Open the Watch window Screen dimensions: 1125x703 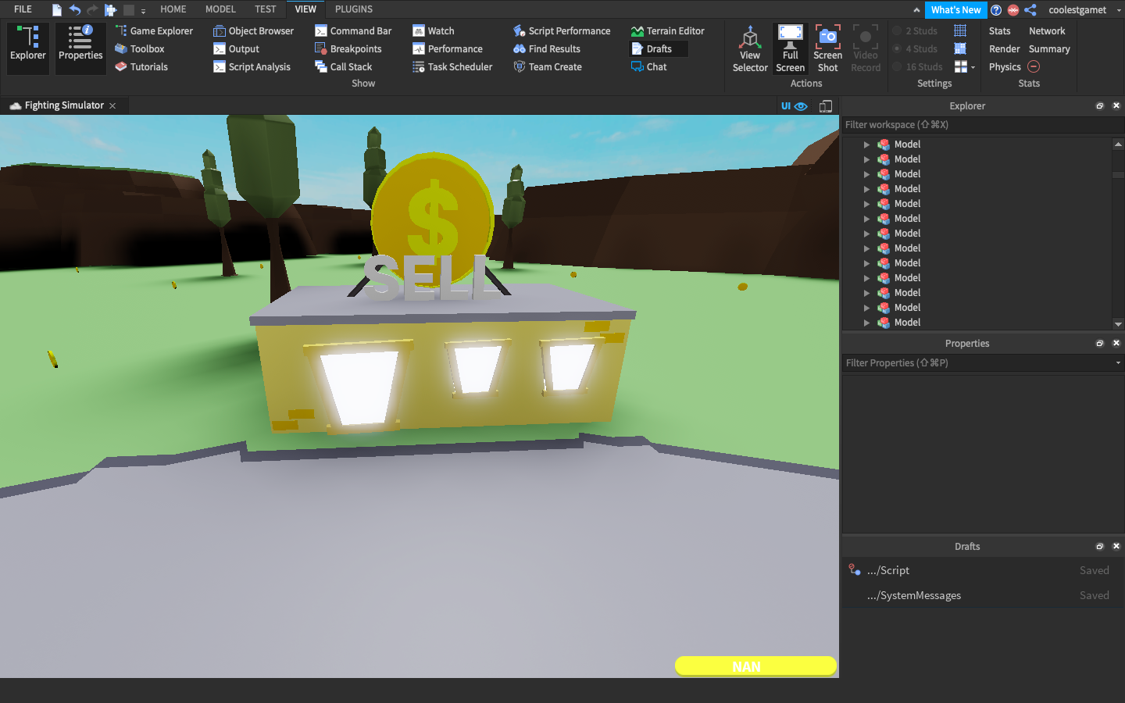click(434, 31)
